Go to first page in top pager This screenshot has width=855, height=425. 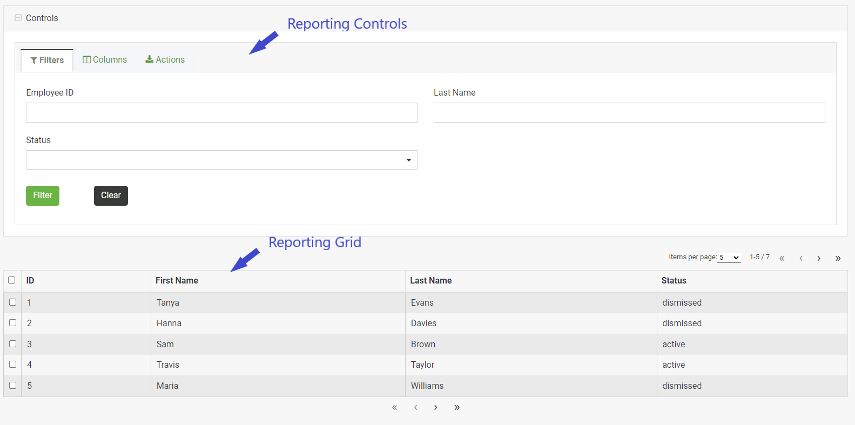782,258
